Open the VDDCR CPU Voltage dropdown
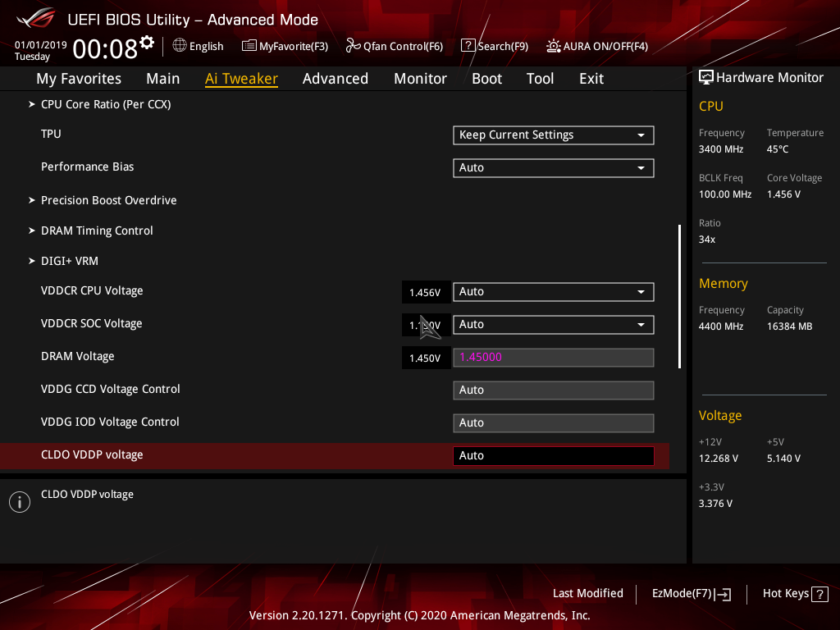840x630 pixels. [x=554, y=292]
